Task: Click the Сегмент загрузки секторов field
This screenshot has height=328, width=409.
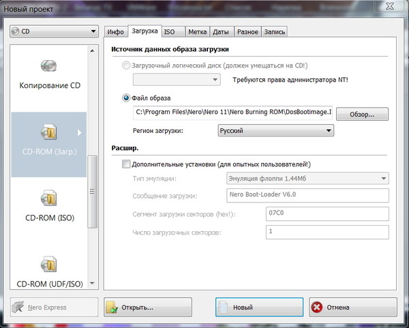Action: point(327,213)
